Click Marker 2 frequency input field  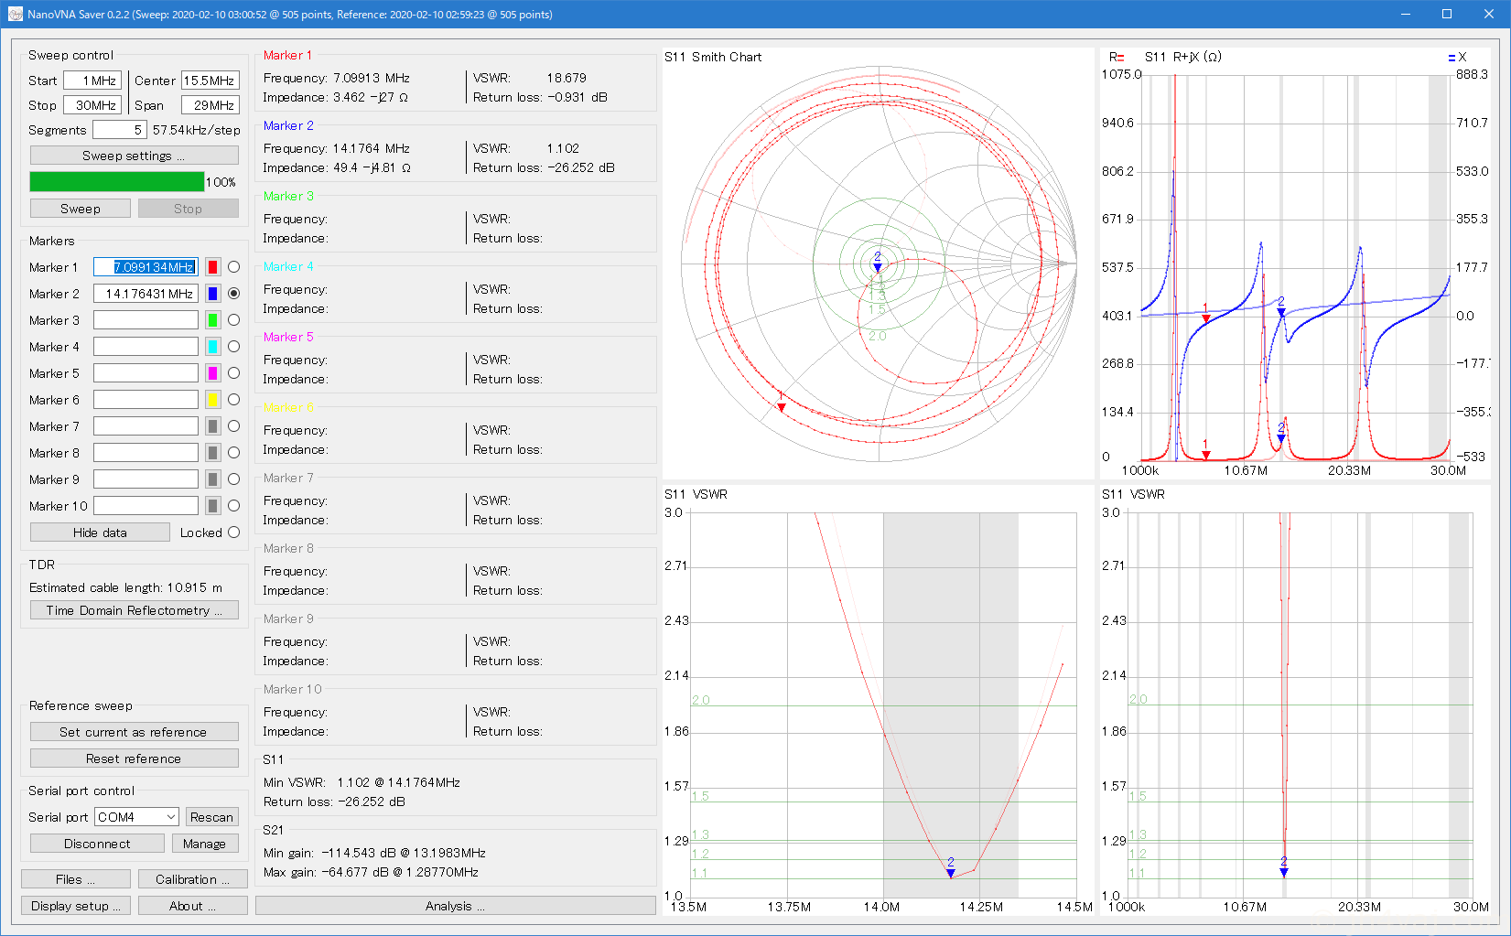pyautogui.click(x=146, y=294)
